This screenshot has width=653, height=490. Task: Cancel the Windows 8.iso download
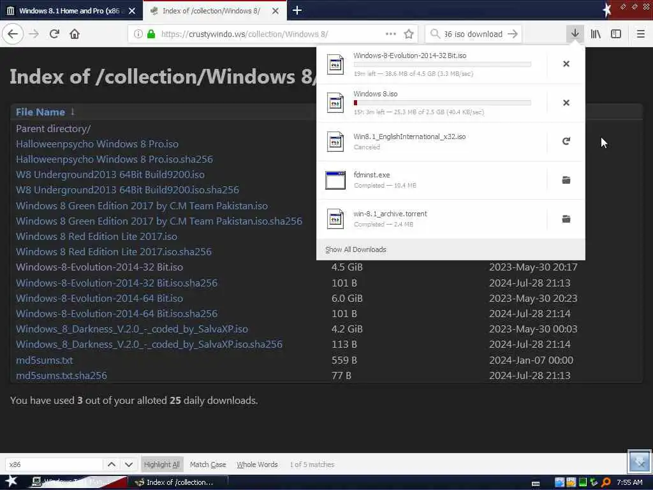tap(566, 103)
